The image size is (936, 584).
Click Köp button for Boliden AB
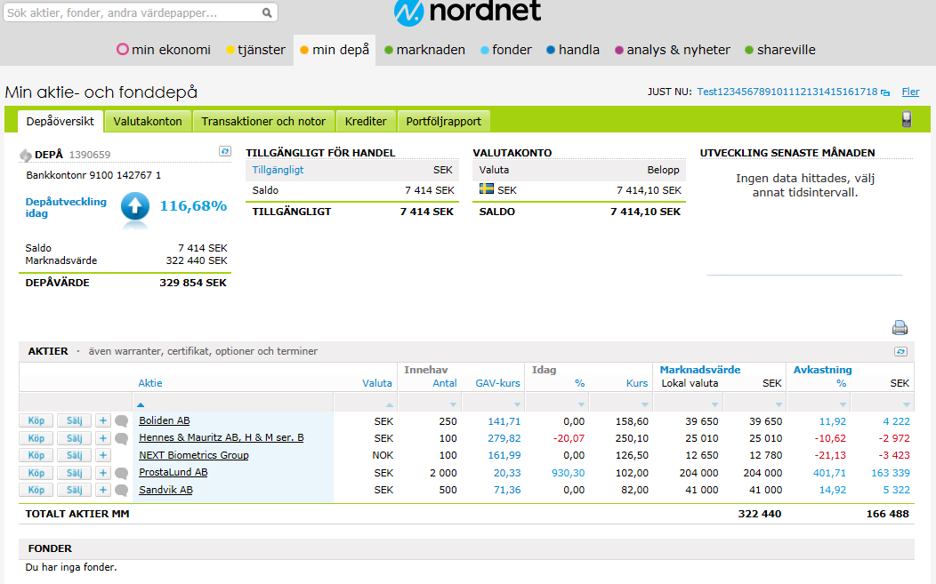36,420
